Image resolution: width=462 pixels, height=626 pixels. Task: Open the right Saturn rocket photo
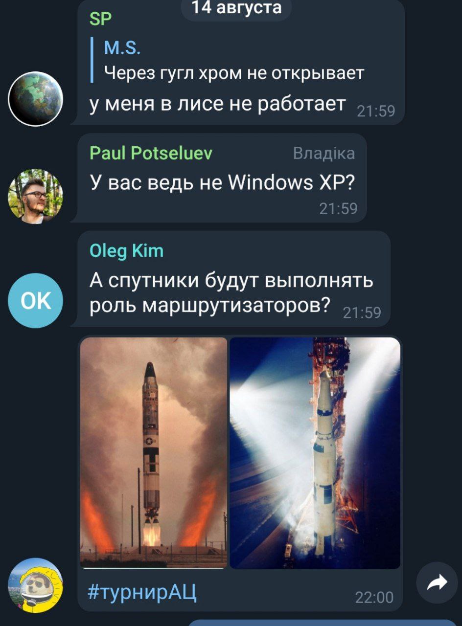[x=315, y=453]
